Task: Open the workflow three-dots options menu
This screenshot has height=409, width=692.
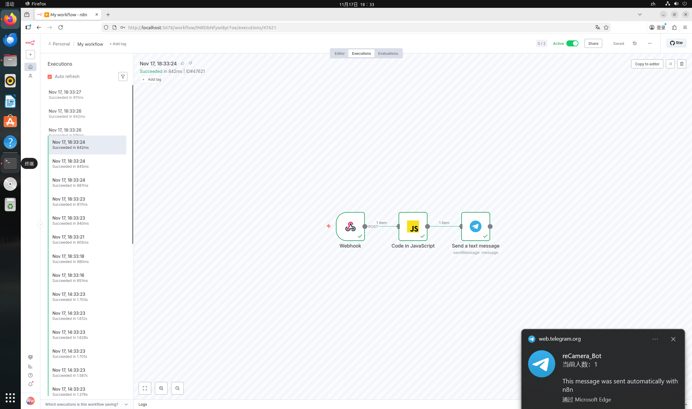Action: click(650, 43)
